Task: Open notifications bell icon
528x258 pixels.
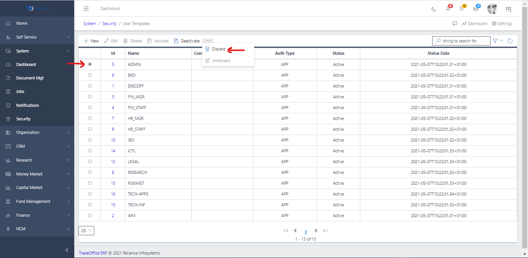Action: (448, 9)
